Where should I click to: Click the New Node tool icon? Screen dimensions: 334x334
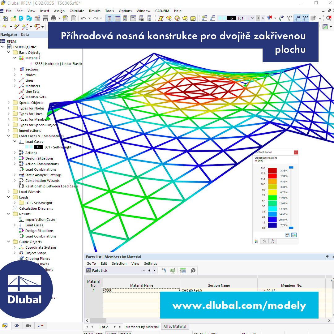click(x=4, y=27)
